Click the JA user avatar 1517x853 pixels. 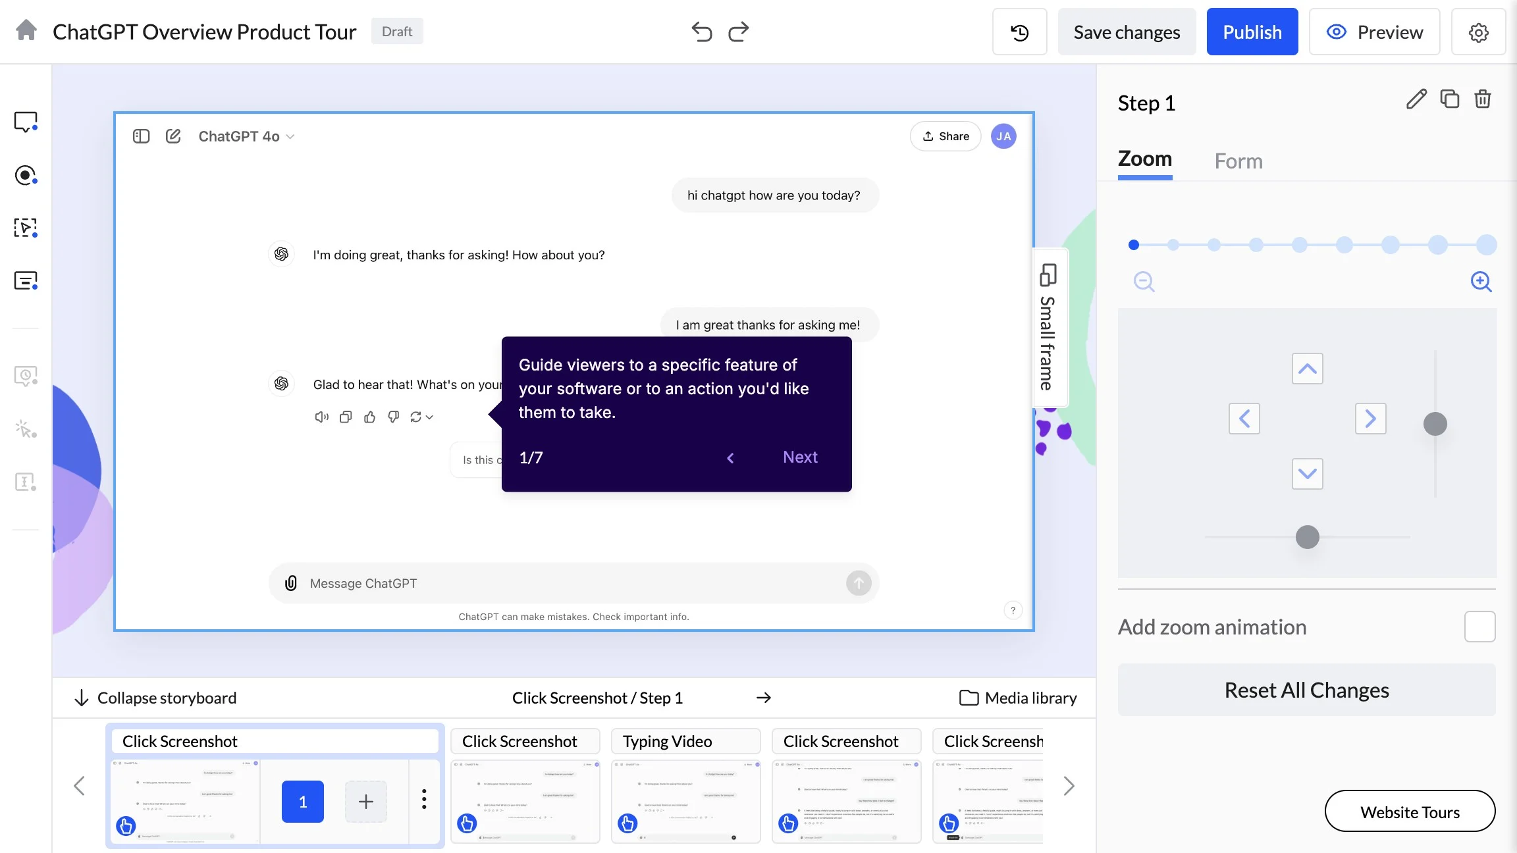[1003, 136]
